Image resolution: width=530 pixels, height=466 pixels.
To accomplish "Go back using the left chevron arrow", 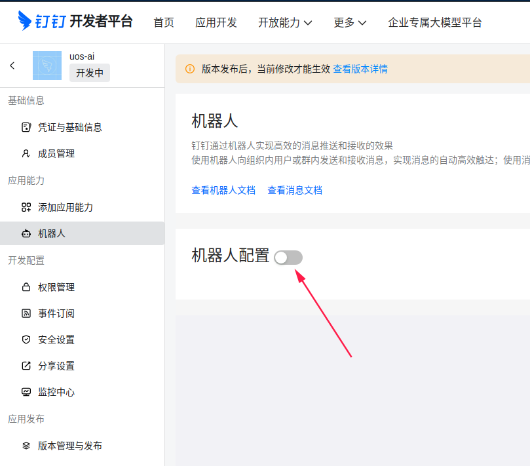I will tap(12, 66).
